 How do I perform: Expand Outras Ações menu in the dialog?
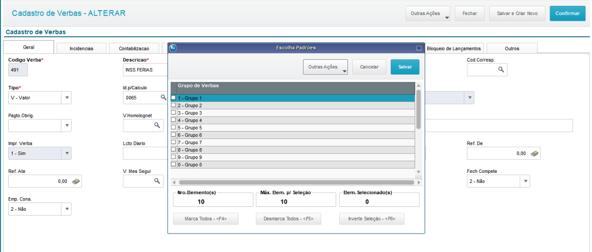tap(325, 67)
